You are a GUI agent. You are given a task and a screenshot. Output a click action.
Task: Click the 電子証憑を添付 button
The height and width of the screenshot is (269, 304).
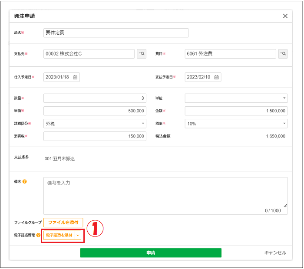(59, 235)
